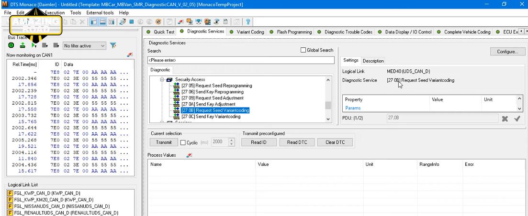Open the External tools menu

point(100,12)
